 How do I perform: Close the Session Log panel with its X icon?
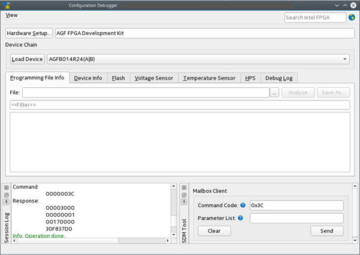coord(7,188)
